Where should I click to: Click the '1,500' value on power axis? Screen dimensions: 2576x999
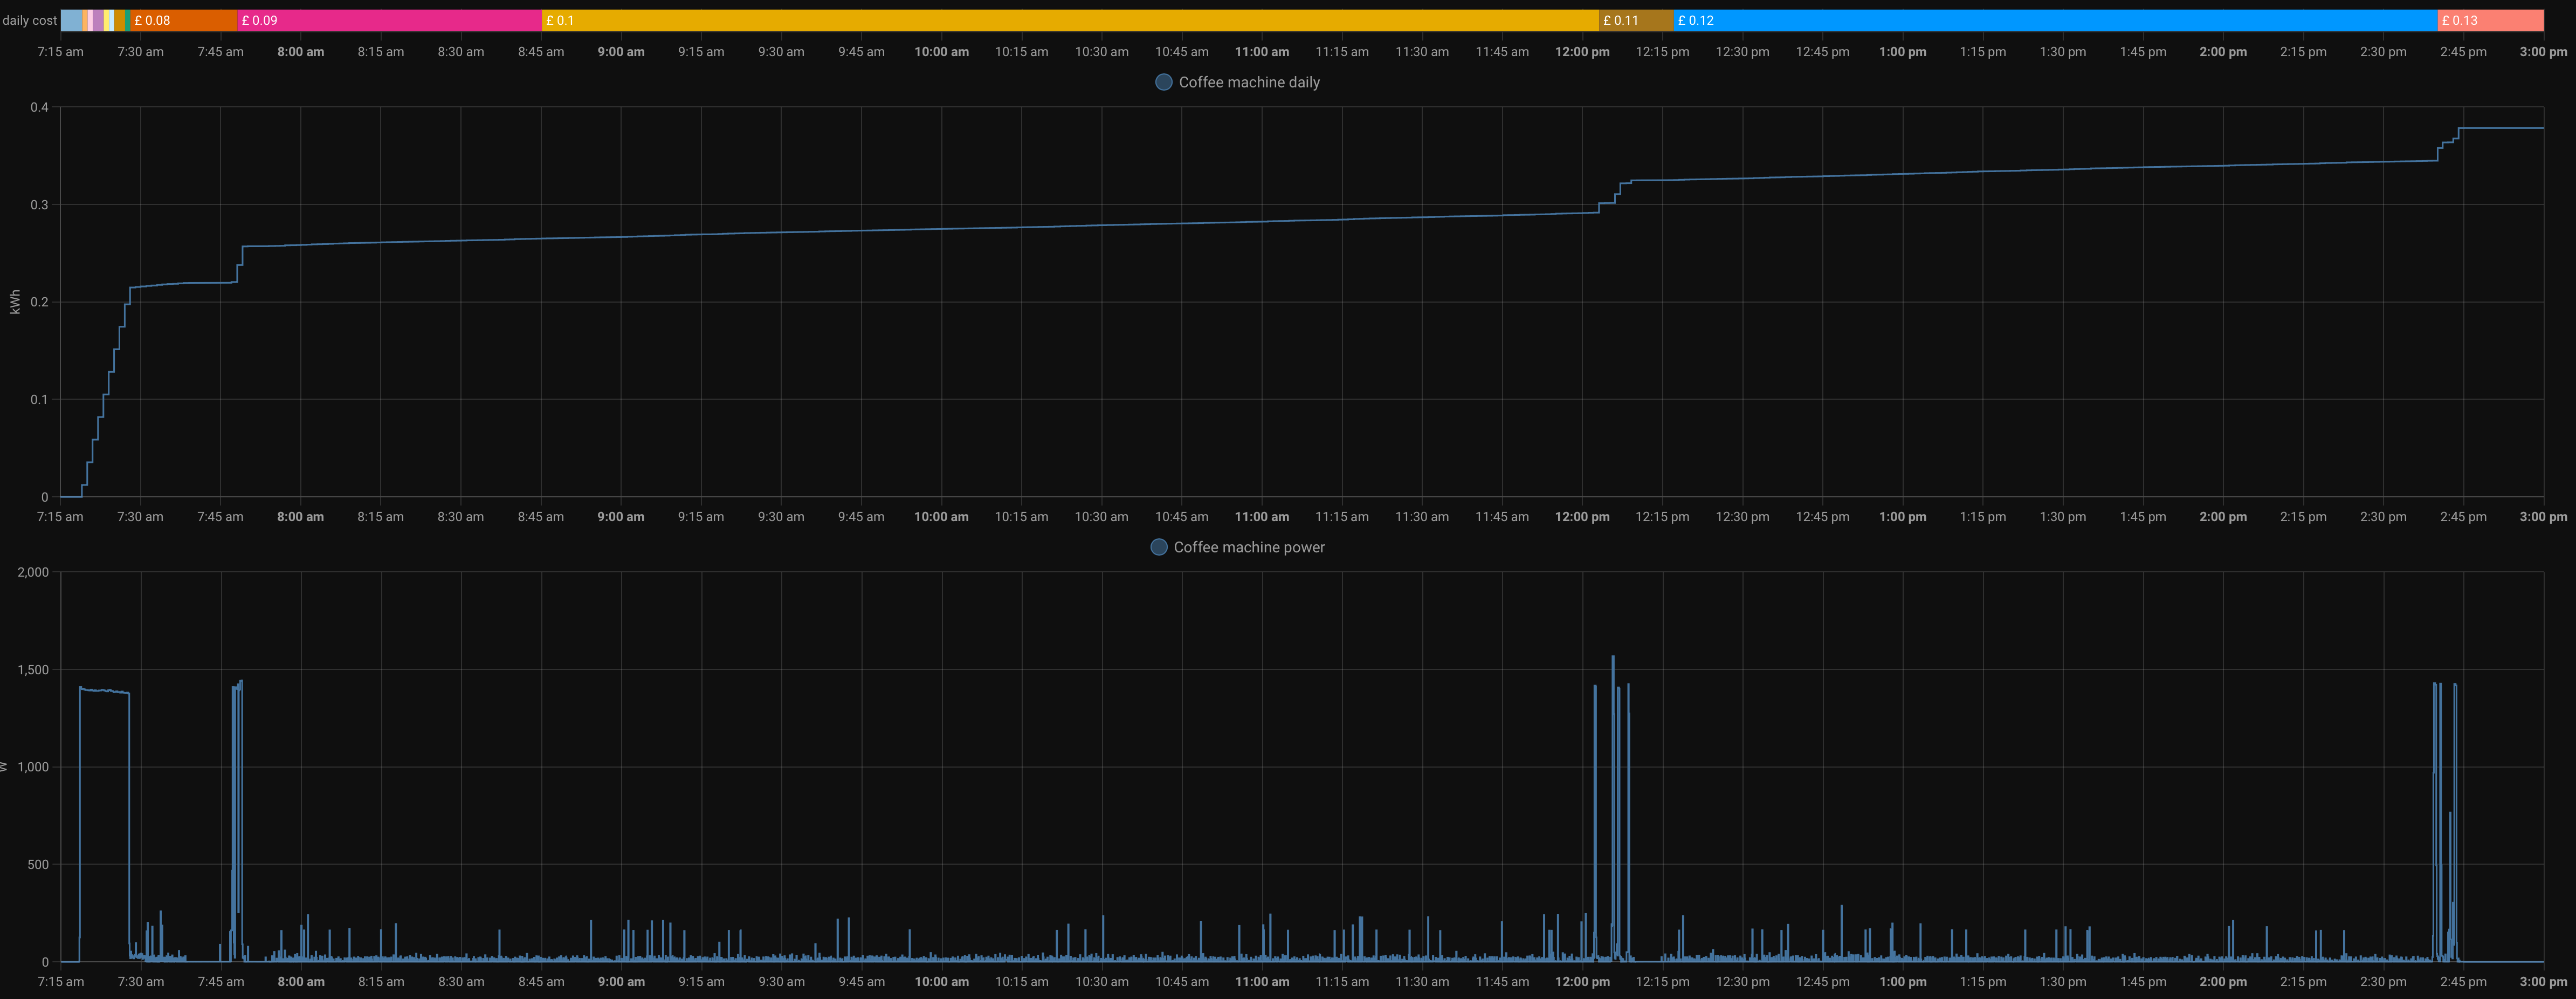33,669
